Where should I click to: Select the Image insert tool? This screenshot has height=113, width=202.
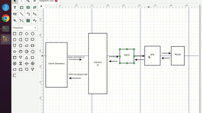click(28, 20)
